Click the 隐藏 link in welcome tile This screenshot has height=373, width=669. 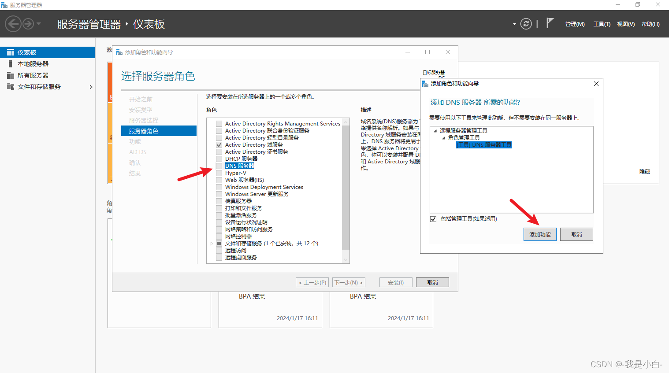coord(645,172)
